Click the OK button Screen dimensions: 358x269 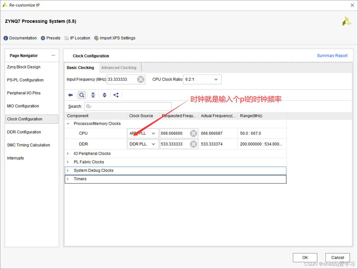tap(305, 258)
